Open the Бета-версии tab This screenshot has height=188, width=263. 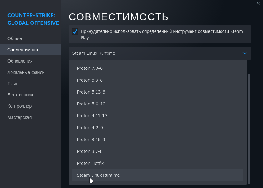point(31,95)
